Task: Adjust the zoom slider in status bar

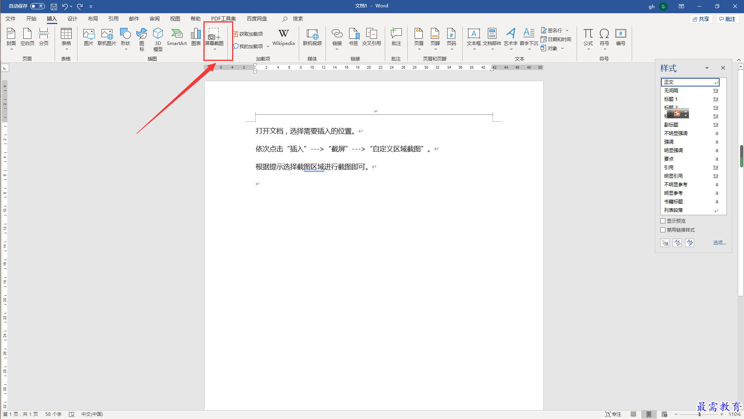Action: (x=699, y=414)
